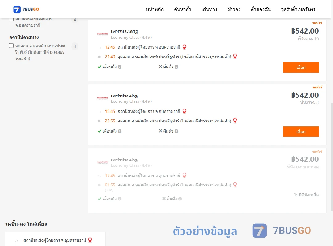Open map pin beside the 17:45 departure station
The height and width of the screenshot is (246, 333).
point(184,176)
